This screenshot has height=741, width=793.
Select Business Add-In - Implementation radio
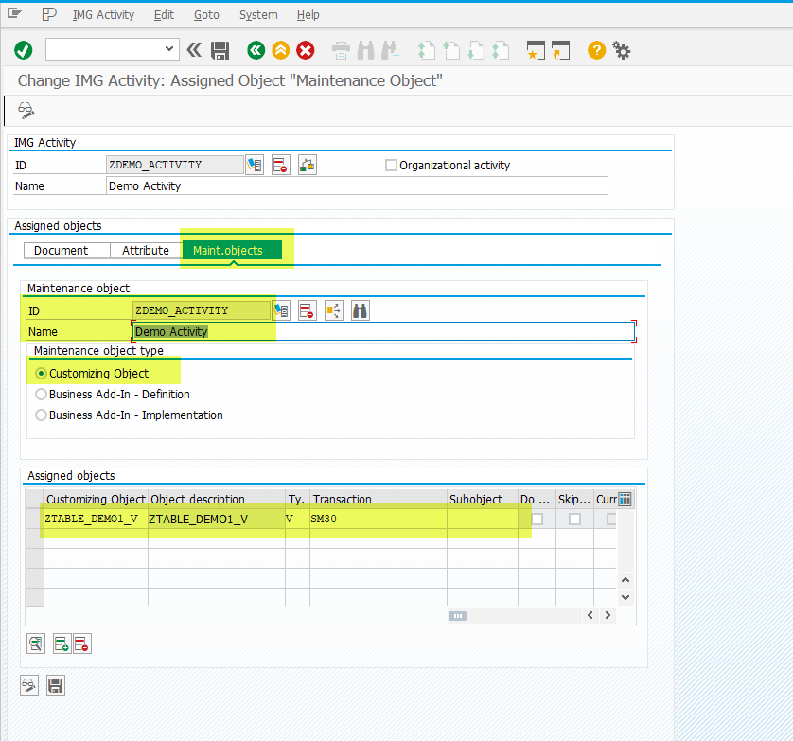point(42,415)
